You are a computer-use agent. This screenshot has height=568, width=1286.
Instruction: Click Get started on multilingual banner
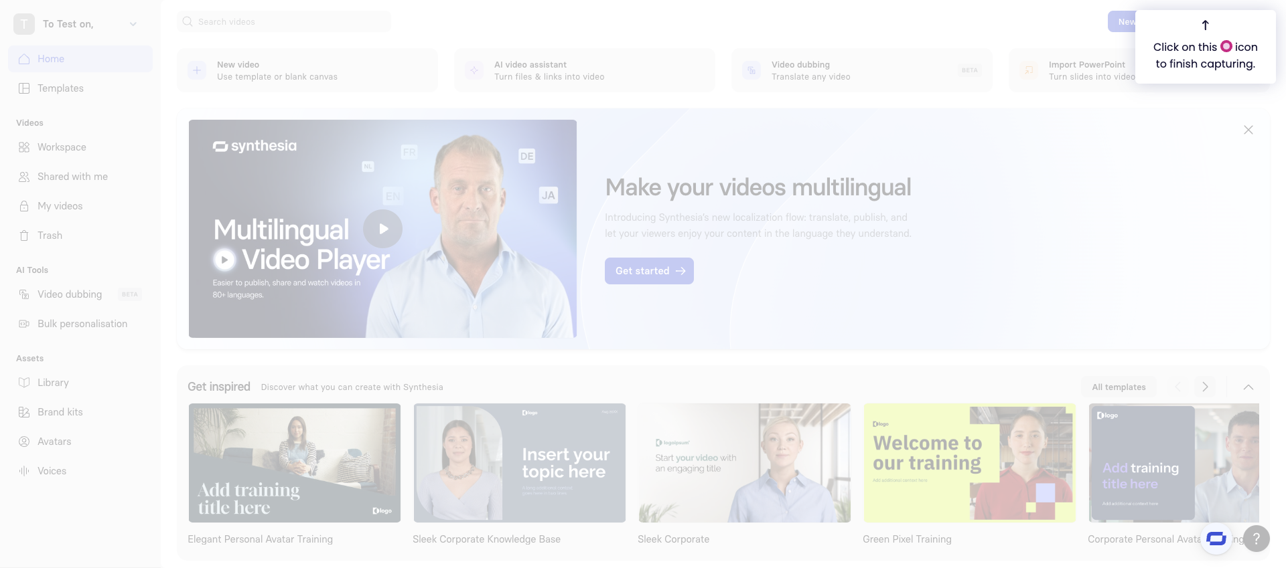click(x=649, y=271)
